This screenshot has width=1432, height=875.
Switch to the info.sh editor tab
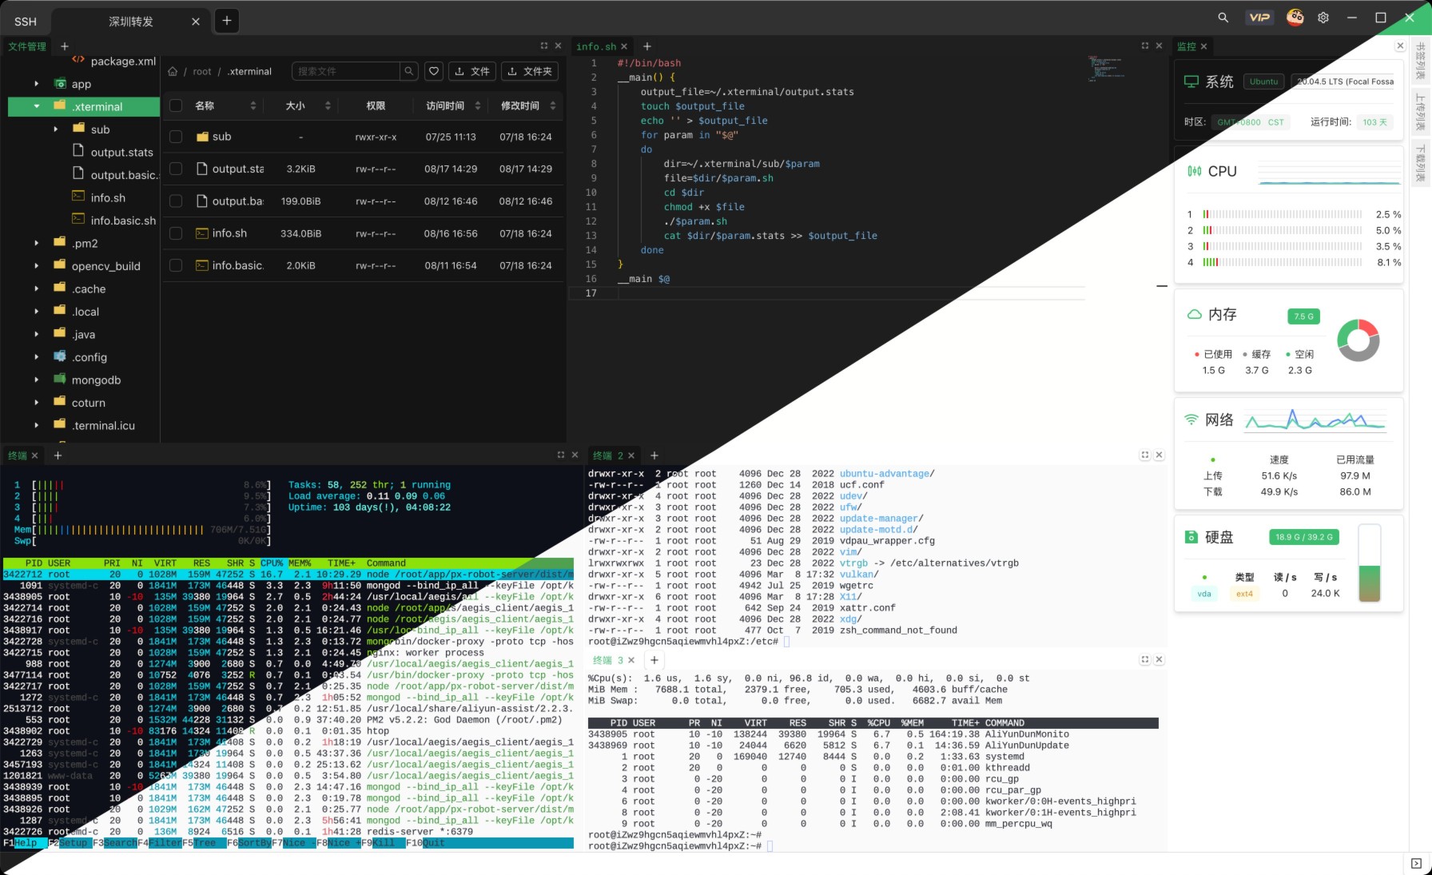point(595,46)
